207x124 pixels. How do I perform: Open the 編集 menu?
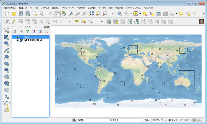tap(23, 8)
